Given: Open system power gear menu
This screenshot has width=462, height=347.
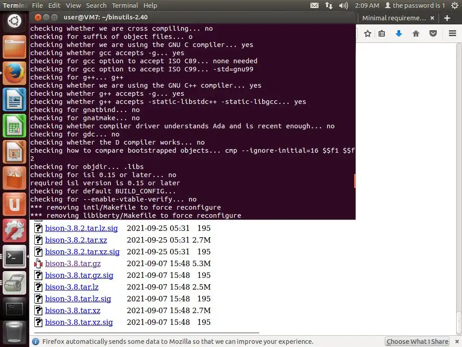Looking at the screenshot, I should (x=455, y=5).
